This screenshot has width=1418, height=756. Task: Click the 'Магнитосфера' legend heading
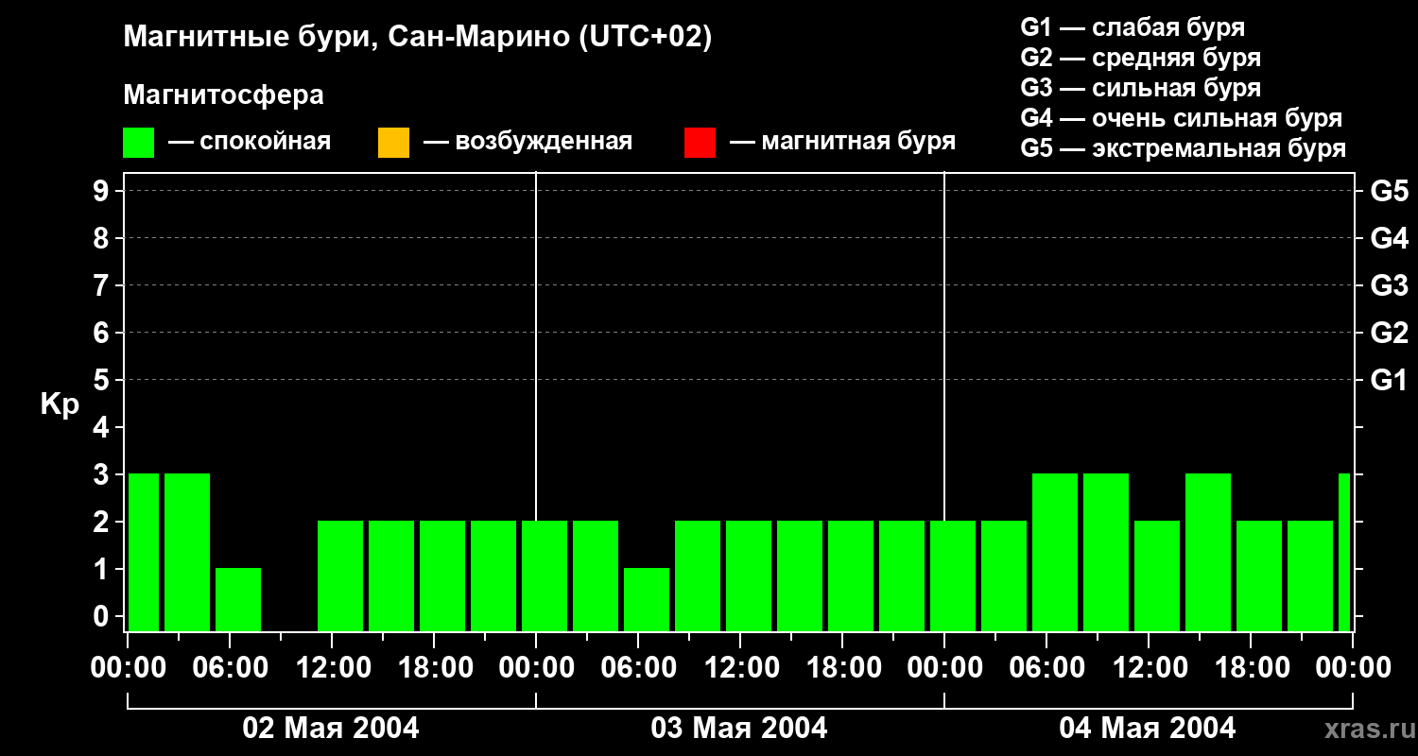(x=223, y=95)
